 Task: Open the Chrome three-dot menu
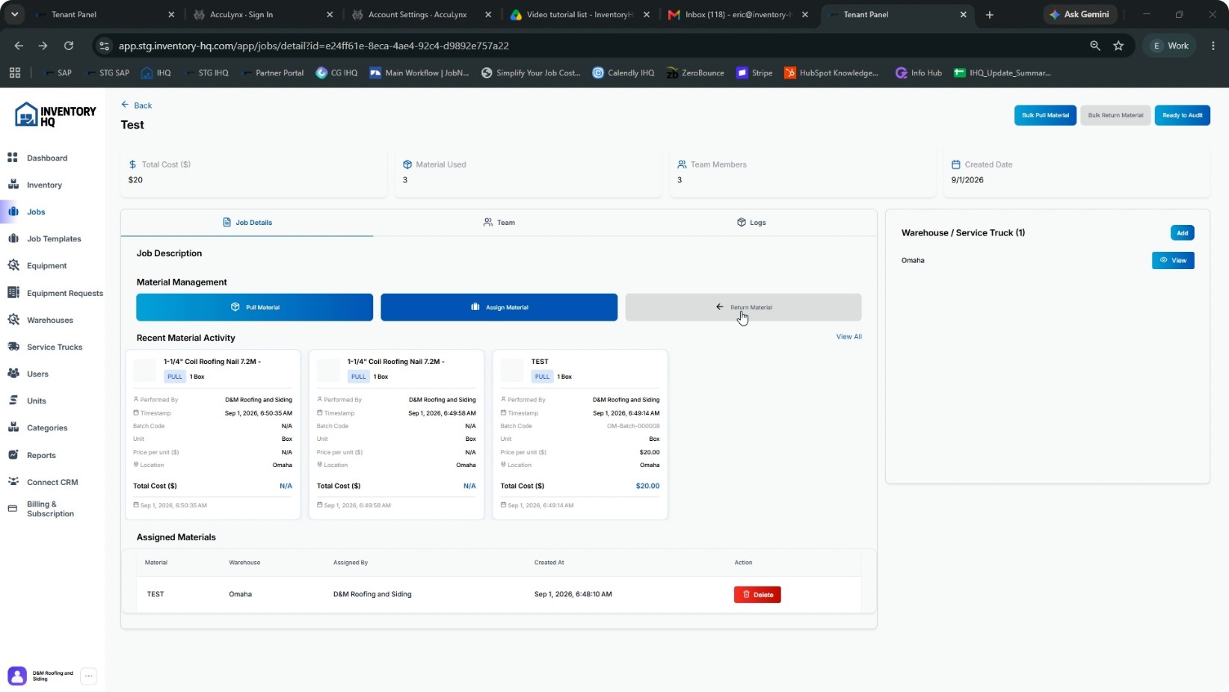[1213, 46]
